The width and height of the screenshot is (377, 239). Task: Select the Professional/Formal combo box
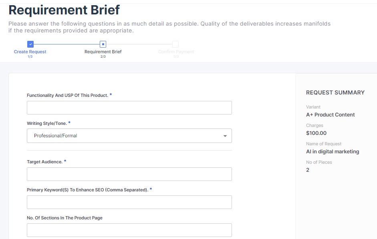129,136
